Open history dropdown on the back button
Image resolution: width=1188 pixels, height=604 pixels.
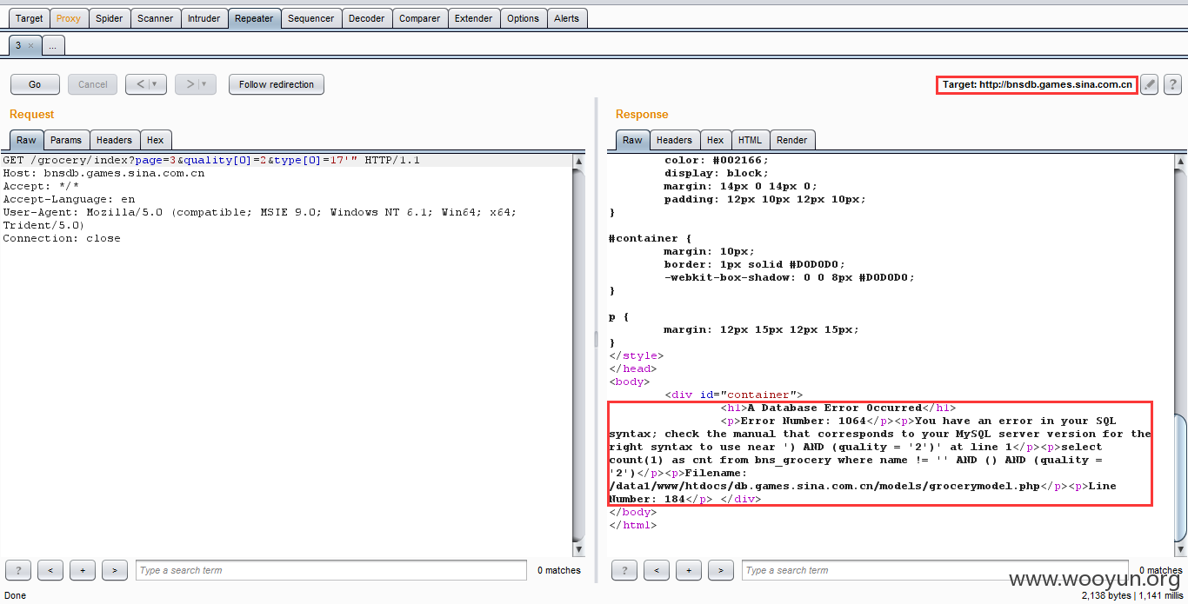156,84
